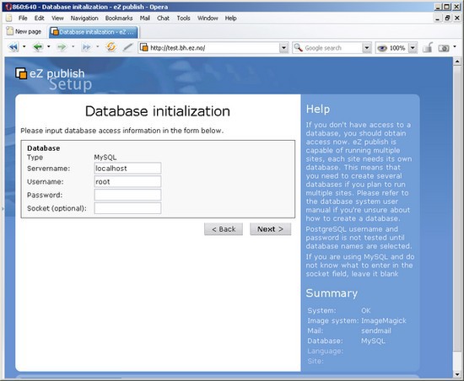Open the address bar URL dropdown
This screenshot has height=381, width=464.
283,47
